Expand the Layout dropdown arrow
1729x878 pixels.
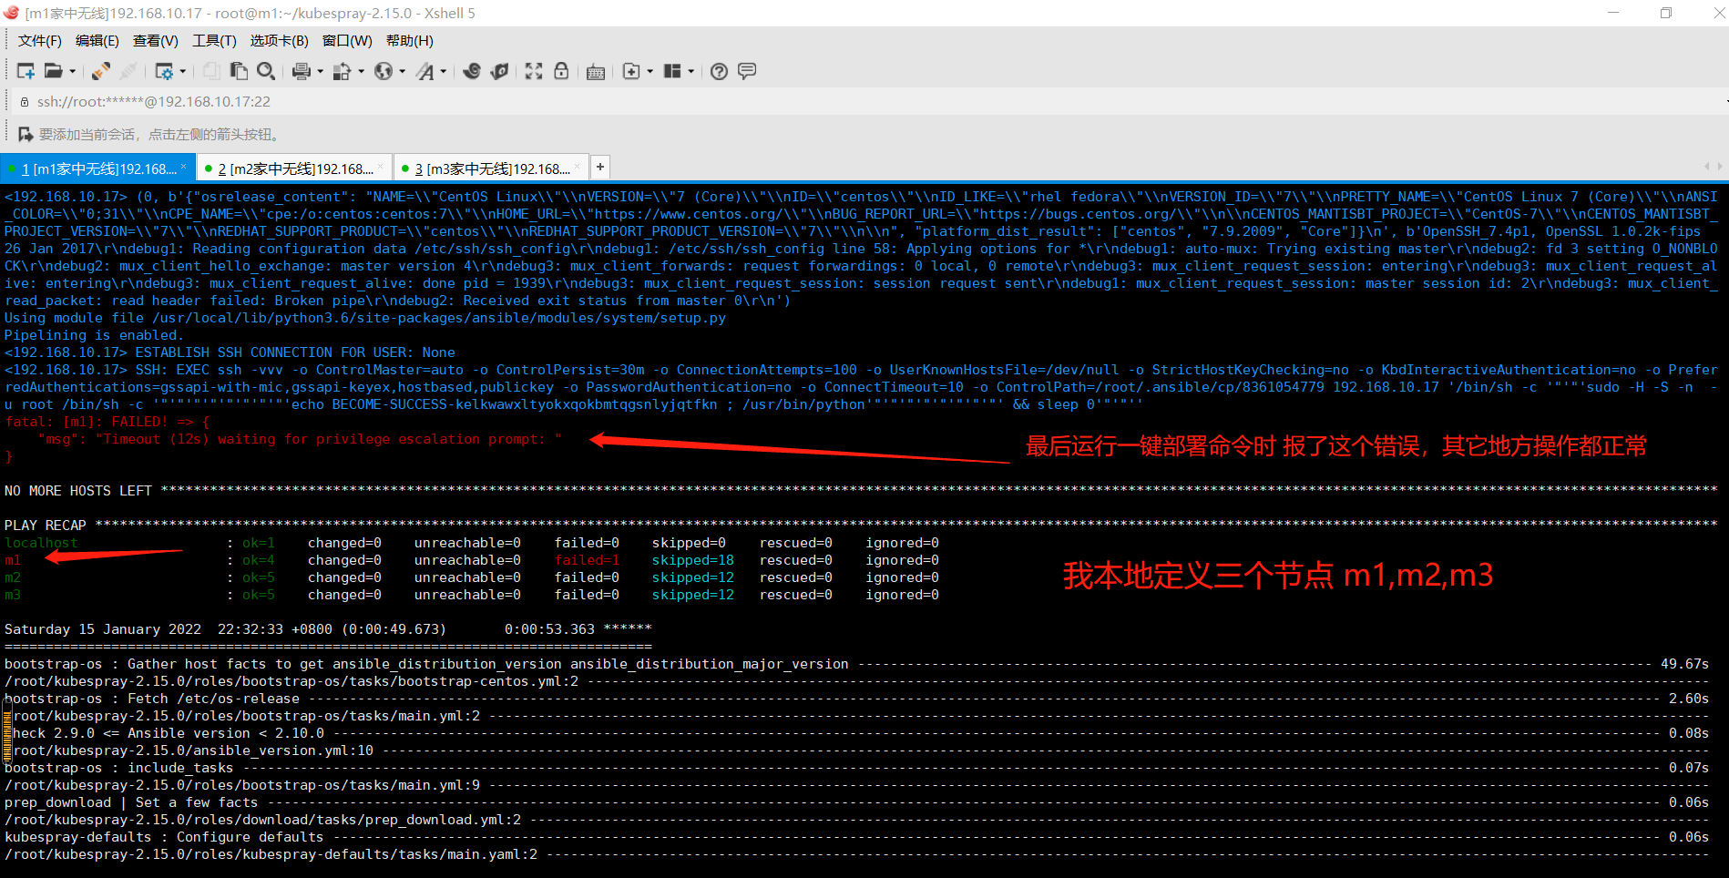point(691,71)
